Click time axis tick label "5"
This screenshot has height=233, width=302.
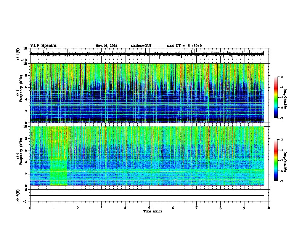pyautogui.click(x=149, y=208)
